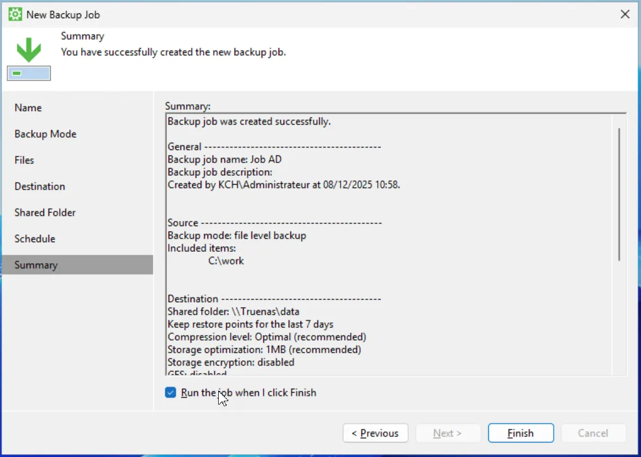Switch to the Files step

(x=24, y=160)
